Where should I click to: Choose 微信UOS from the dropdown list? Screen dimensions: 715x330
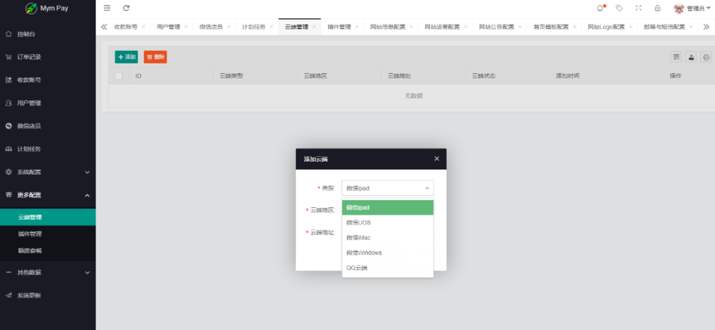(388, 223)
